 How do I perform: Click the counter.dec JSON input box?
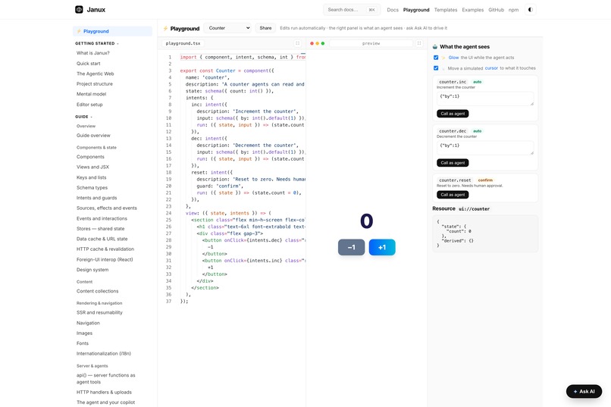click(x=485, y=148)
